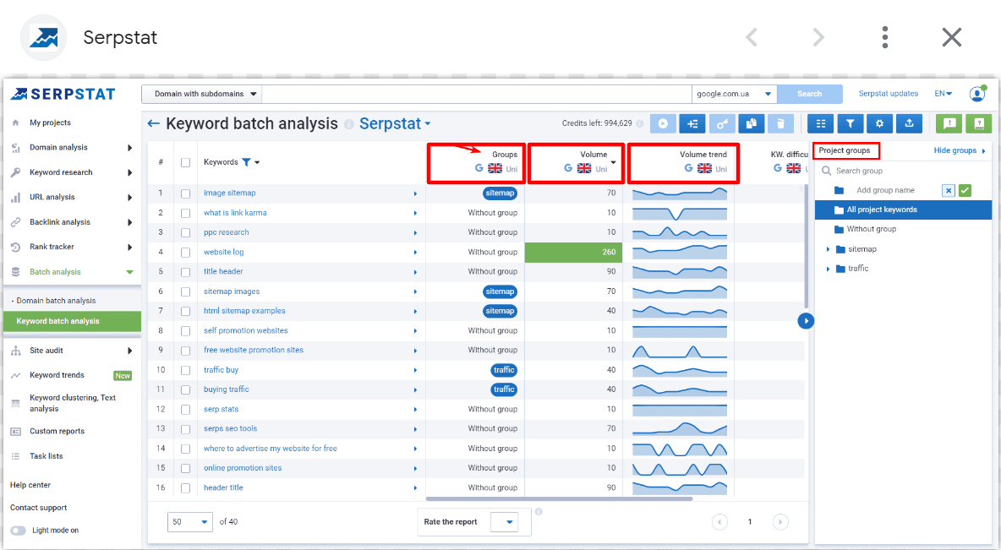Expand the traffic group tree arrow

[828, 269]
